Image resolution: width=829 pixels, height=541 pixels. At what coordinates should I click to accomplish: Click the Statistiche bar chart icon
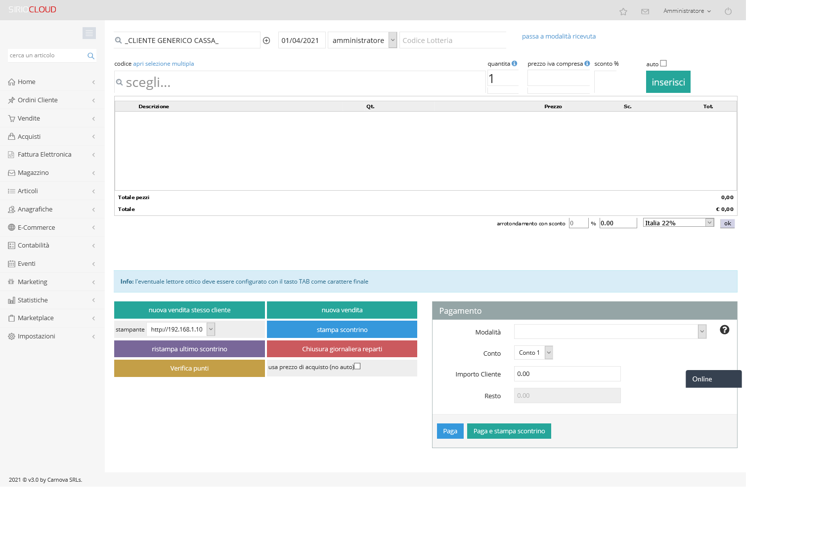click(11, 300)
